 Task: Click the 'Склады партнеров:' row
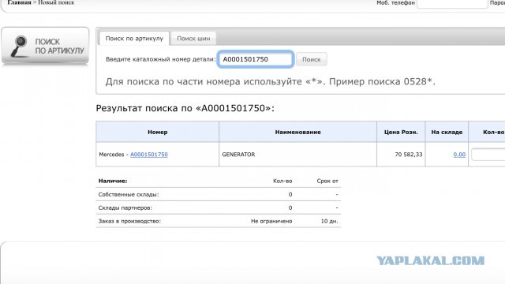(x=218, y=207)
